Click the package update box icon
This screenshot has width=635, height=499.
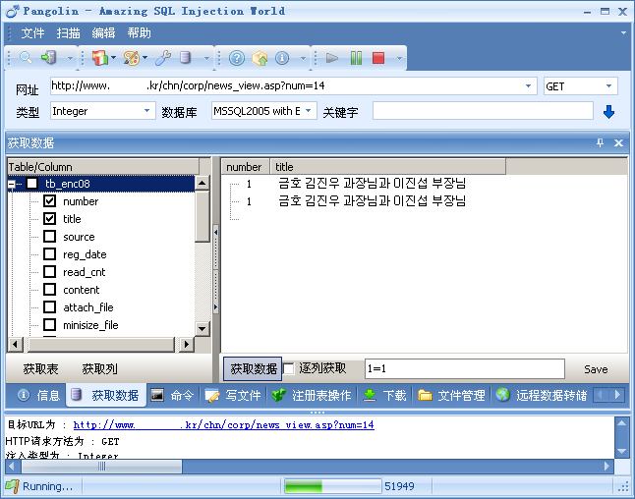260,58
